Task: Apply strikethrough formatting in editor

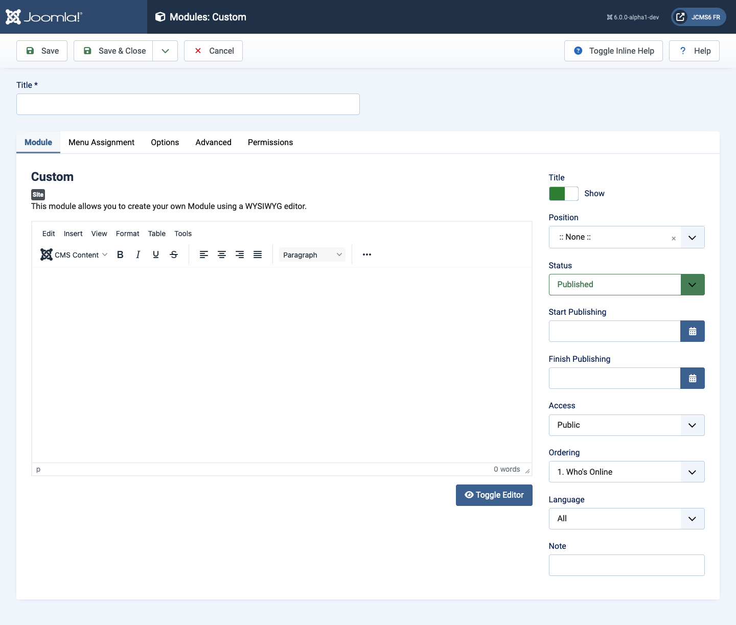Action: pyautogui.click(x=174, y=254)
